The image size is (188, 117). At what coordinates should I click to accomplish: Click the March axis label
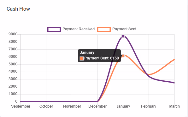click(x=174, y=106)
